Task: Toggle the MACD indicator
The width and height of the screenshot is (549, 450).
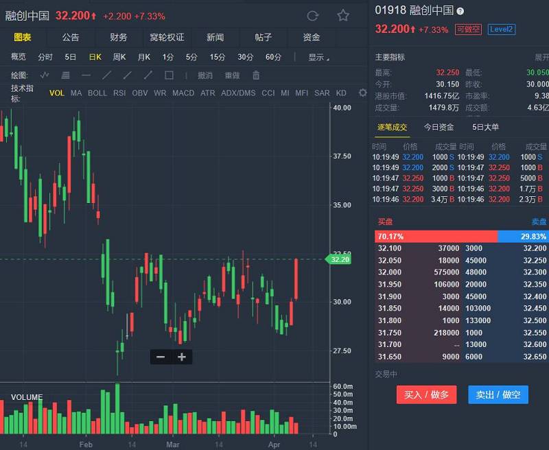Action: (x=183, y=93)
